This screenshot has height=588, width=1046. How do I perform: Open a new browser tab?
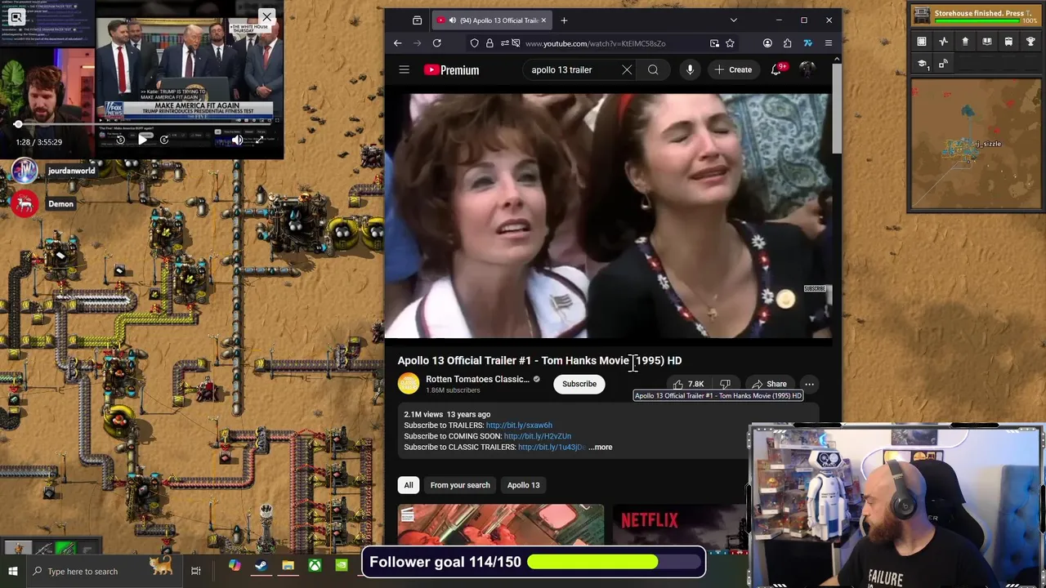point(564,20)
